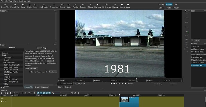Open the Settings menu
Screen dimensions: 206x107
coord(22,1)
